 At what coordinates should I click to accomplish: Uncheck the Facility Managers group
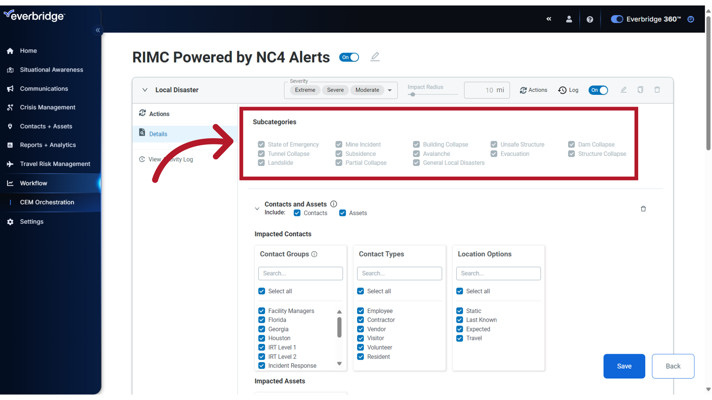tap(262, 311)
